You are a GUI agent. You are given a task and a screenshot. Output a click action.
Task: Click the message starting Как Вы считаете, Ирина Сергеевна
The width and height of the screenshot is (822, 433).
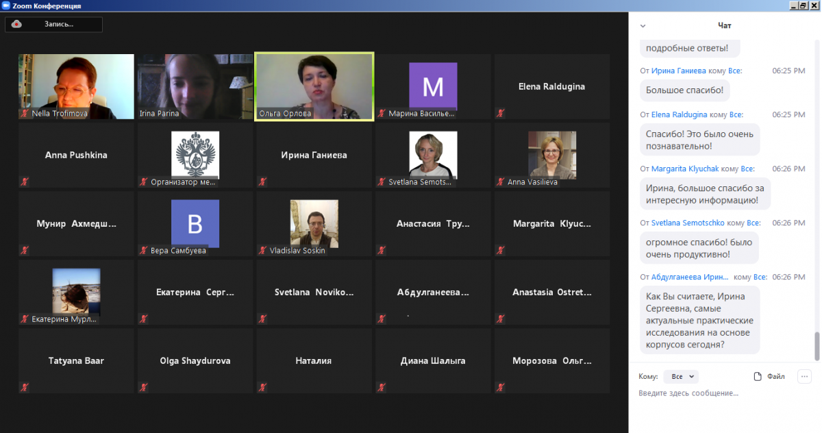[701, 320]
